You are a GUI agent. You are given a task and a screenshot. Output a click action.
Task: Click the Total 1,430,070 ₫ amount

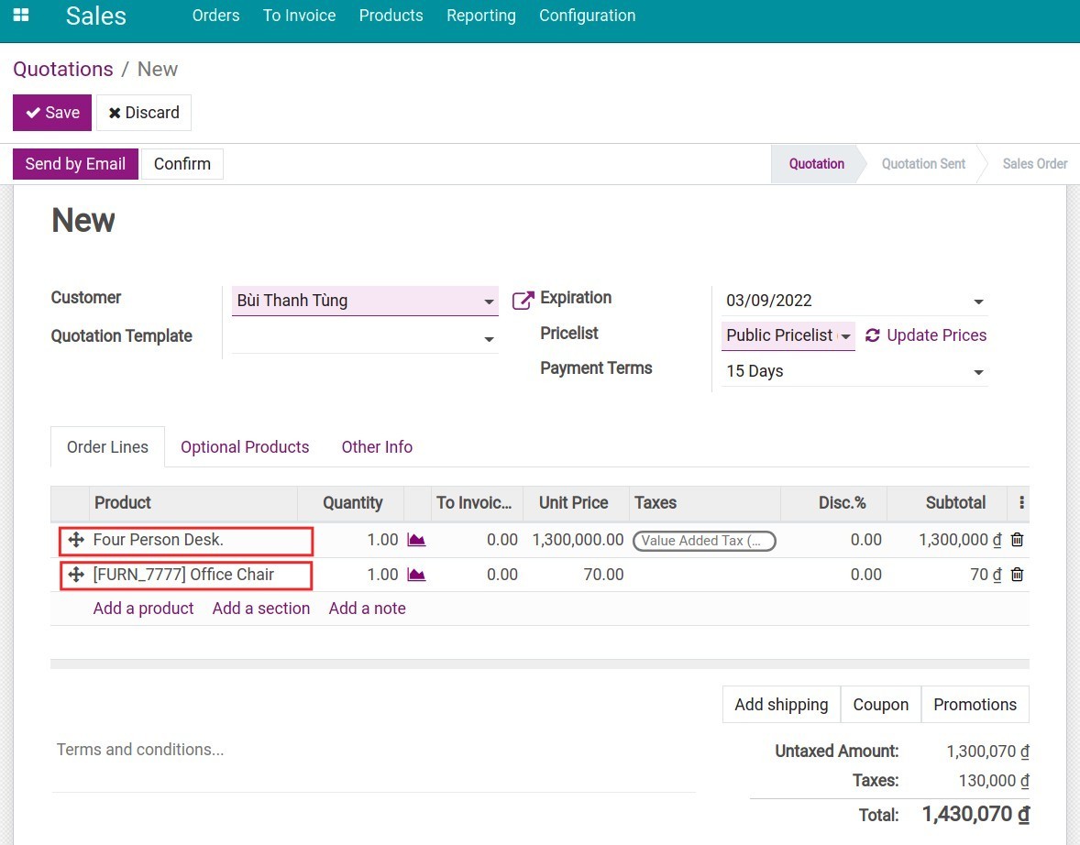pyautogui.click(x=975, y=815)
